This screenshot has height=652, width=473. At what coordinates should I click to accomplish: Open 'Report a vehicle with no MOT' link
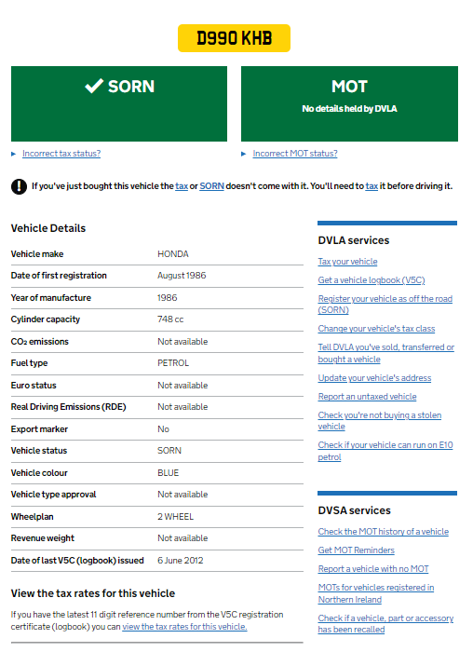coord(373,569)
